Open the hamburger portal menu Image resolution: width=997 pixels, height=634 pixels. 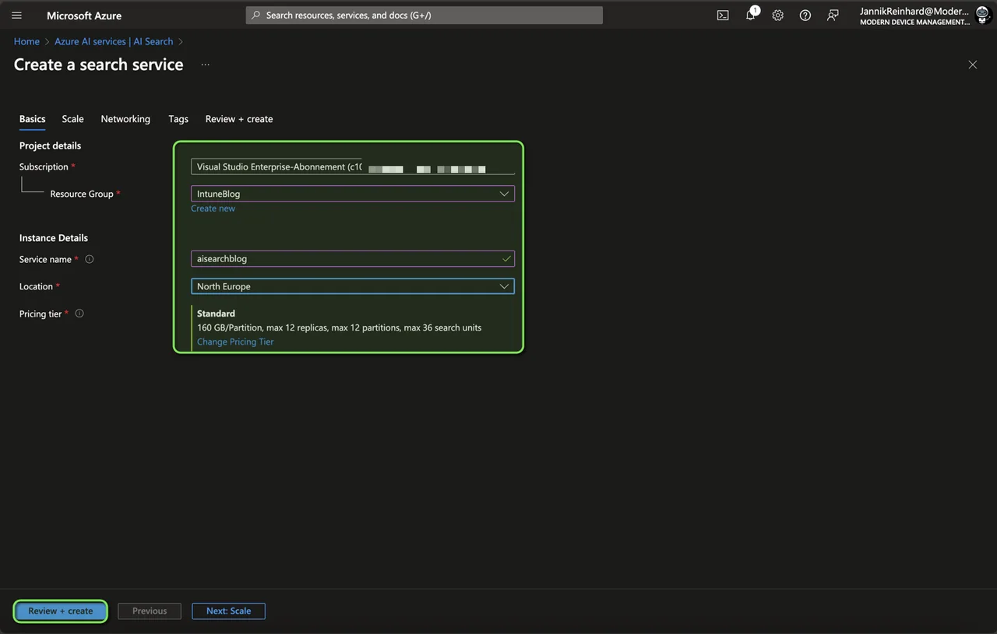[x=16, y=16]
